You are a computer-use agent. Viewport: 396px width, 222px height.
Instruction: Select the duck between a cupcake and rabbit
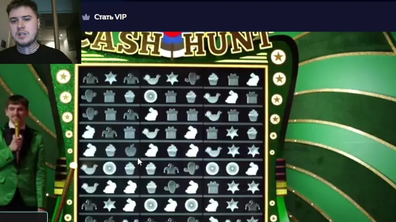pyautogui.click(x=212, y=98)
